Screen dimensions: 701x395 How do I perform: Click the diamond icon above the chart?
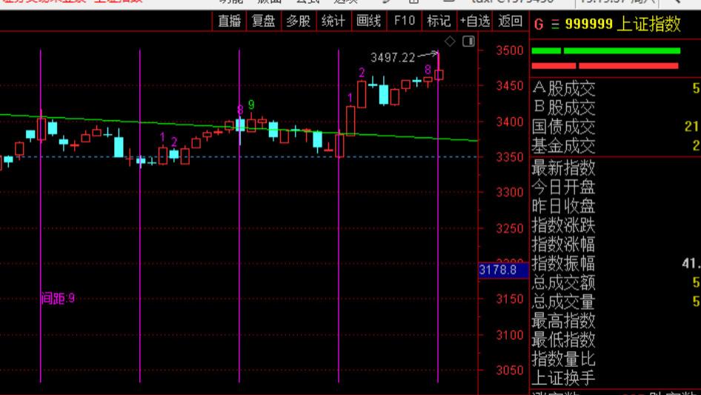tap(450, 42)
